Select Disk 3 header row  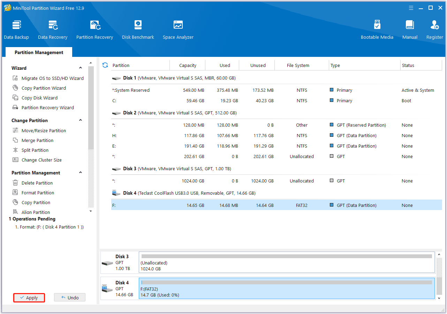(276, 169)
